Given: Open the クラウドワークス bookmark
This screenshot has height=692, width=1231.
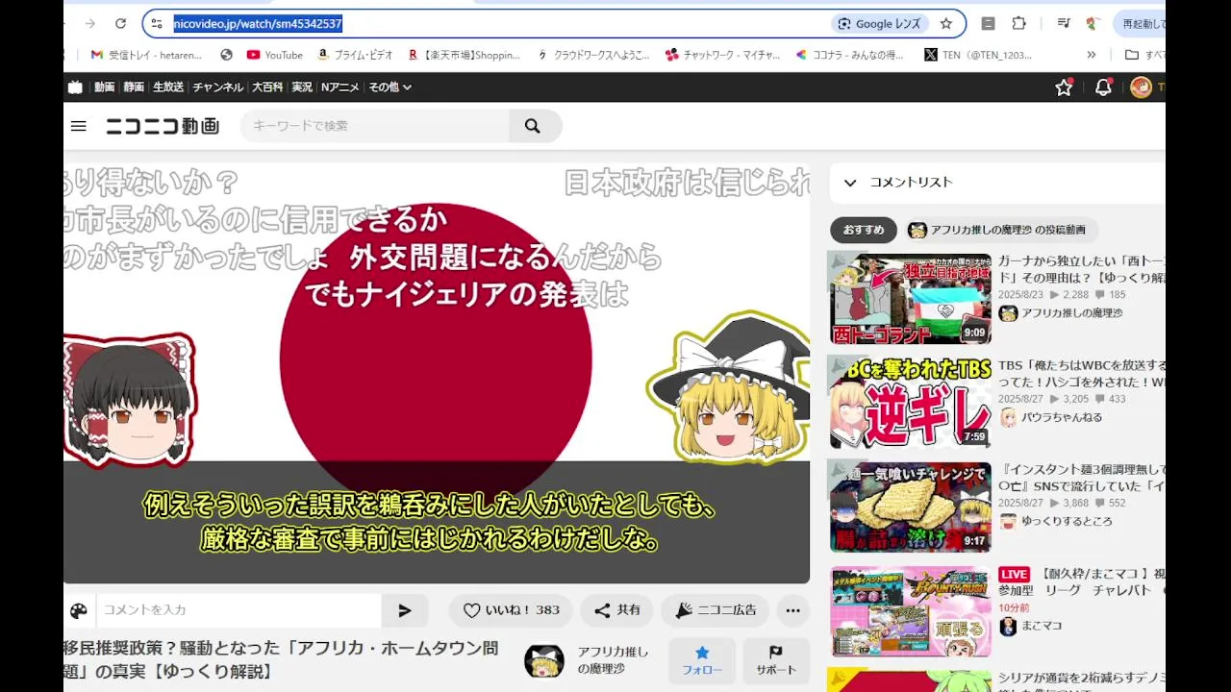Looking at the screenshot, I should 593,55.
